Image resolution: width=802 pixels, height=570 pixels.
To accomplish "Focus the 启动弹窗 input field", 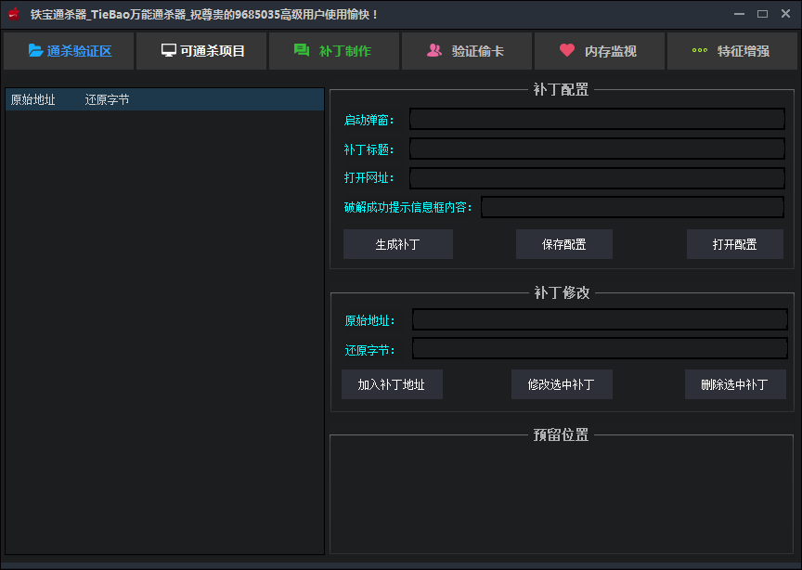I will click(x=597, y=120).
